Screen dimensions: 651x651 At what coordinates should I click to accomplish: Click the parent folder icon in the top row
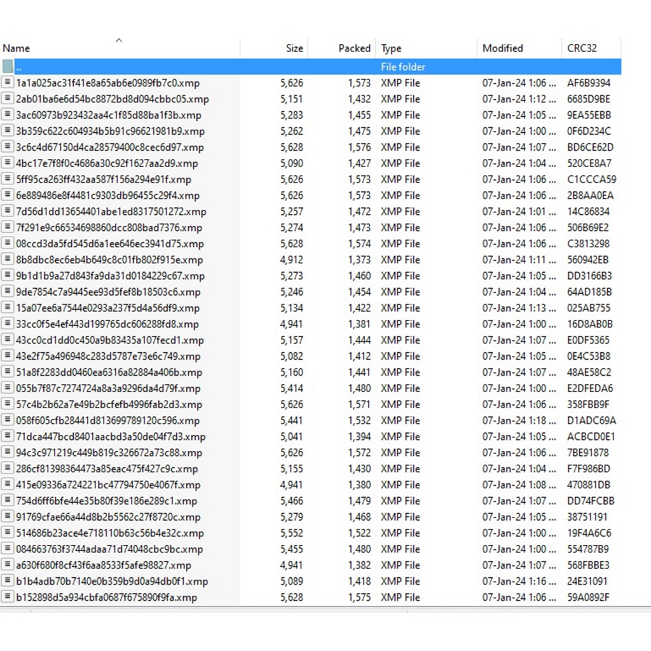coord(8,67)
